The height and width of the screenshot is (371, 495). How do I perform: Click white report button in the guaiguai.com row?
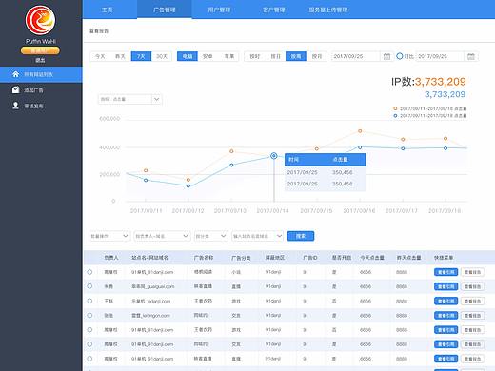472,286
